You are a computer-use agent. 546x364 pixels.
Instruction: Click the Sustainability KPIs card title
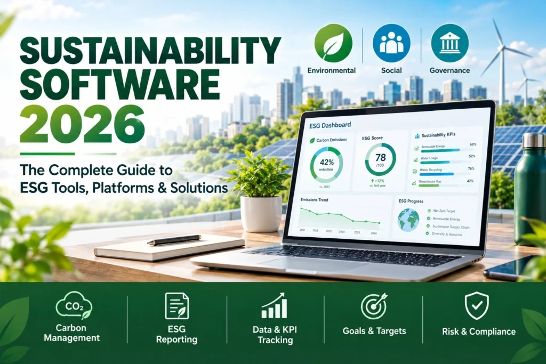(x=438, y=135)
